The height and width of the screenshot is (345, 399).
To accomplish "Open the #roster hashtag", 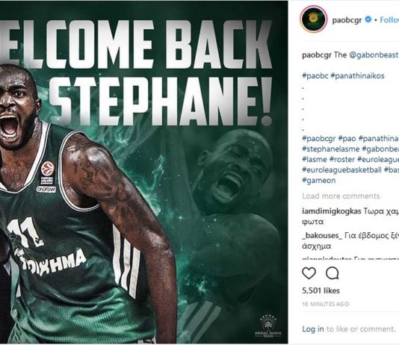I will click(342, 159).
